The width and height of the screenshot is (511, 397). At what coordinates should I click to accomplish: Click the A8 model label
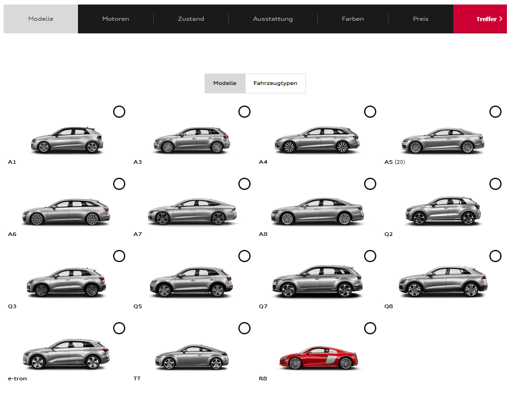point(263,234)
